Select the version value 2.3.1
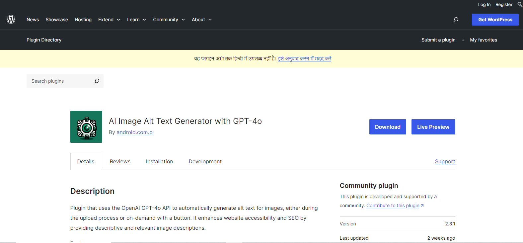523x243 pixels. [450, 224]
